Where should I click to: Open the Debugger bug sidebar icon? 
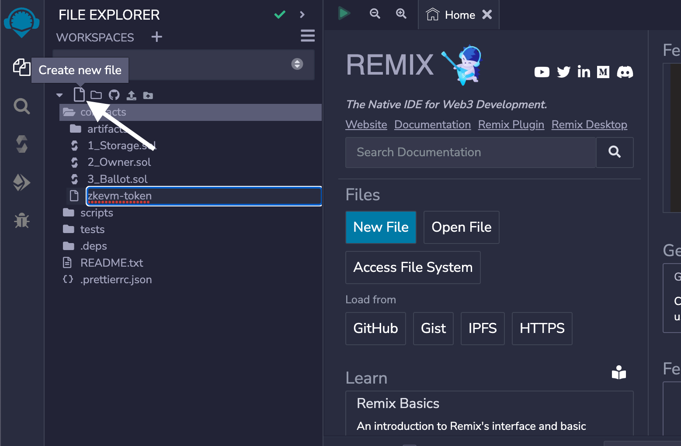pyautogui.click(x=21, y=221)
